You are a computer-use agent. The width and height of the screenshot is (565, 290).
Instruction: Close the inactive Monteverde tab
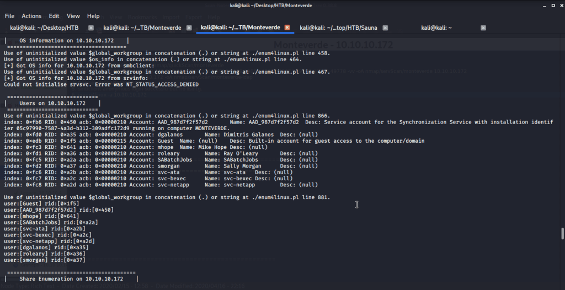189,28
